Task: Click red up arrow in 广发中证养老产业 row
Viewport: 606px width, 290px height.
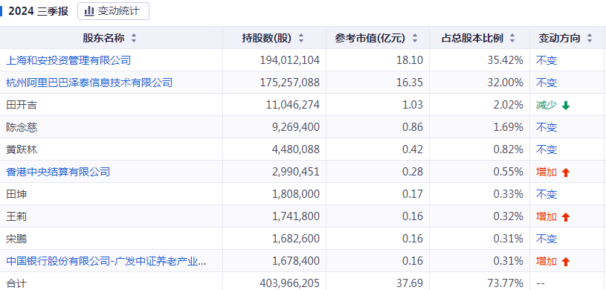Action: [x=565, y=262]
